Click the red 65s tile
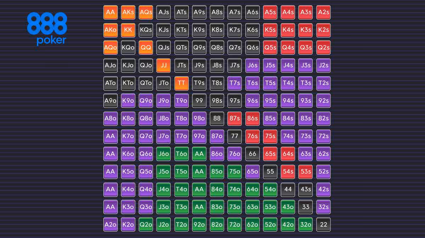Image resolution: width=425 pixels, height=238 pixels. click(270, 154)
